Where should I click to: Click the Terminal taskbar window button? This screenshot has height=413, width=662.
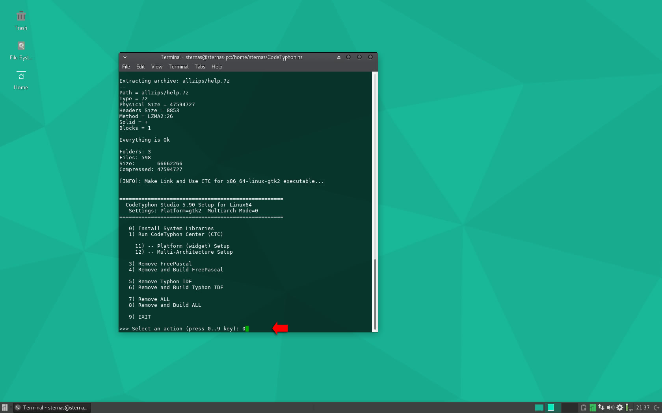[52, 407]
